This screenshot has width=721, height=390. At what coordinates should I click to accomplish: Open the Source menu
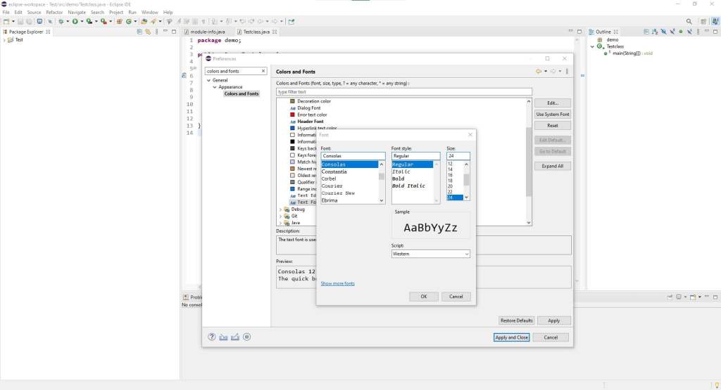[x=34, y=13]
